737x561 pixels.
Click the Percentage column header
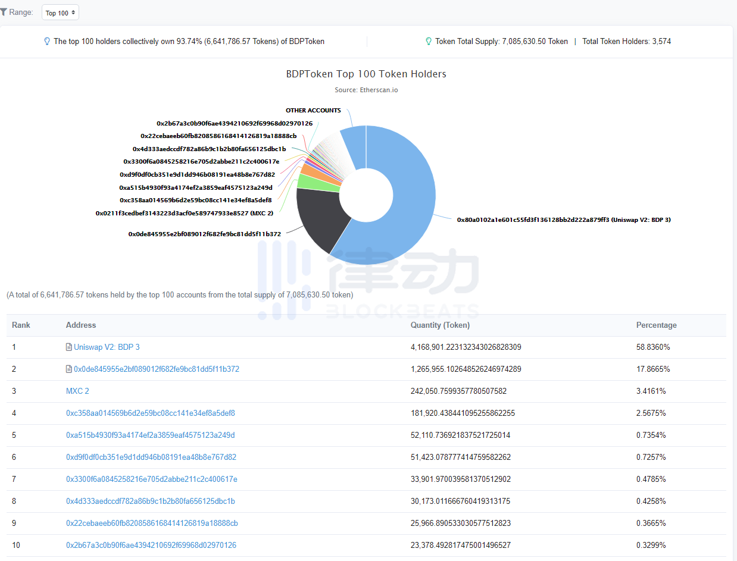click(656, 325)
